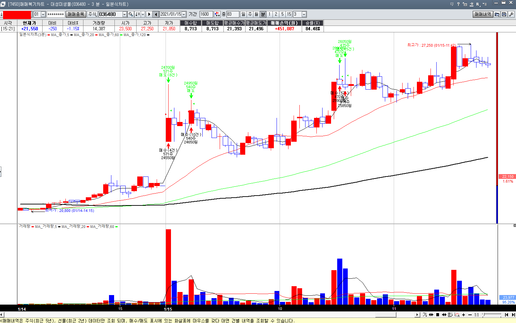This screenshot has height=323, width=516.
Task: Click the 평균매수가 column header
Action: click(x=234, y=23)
